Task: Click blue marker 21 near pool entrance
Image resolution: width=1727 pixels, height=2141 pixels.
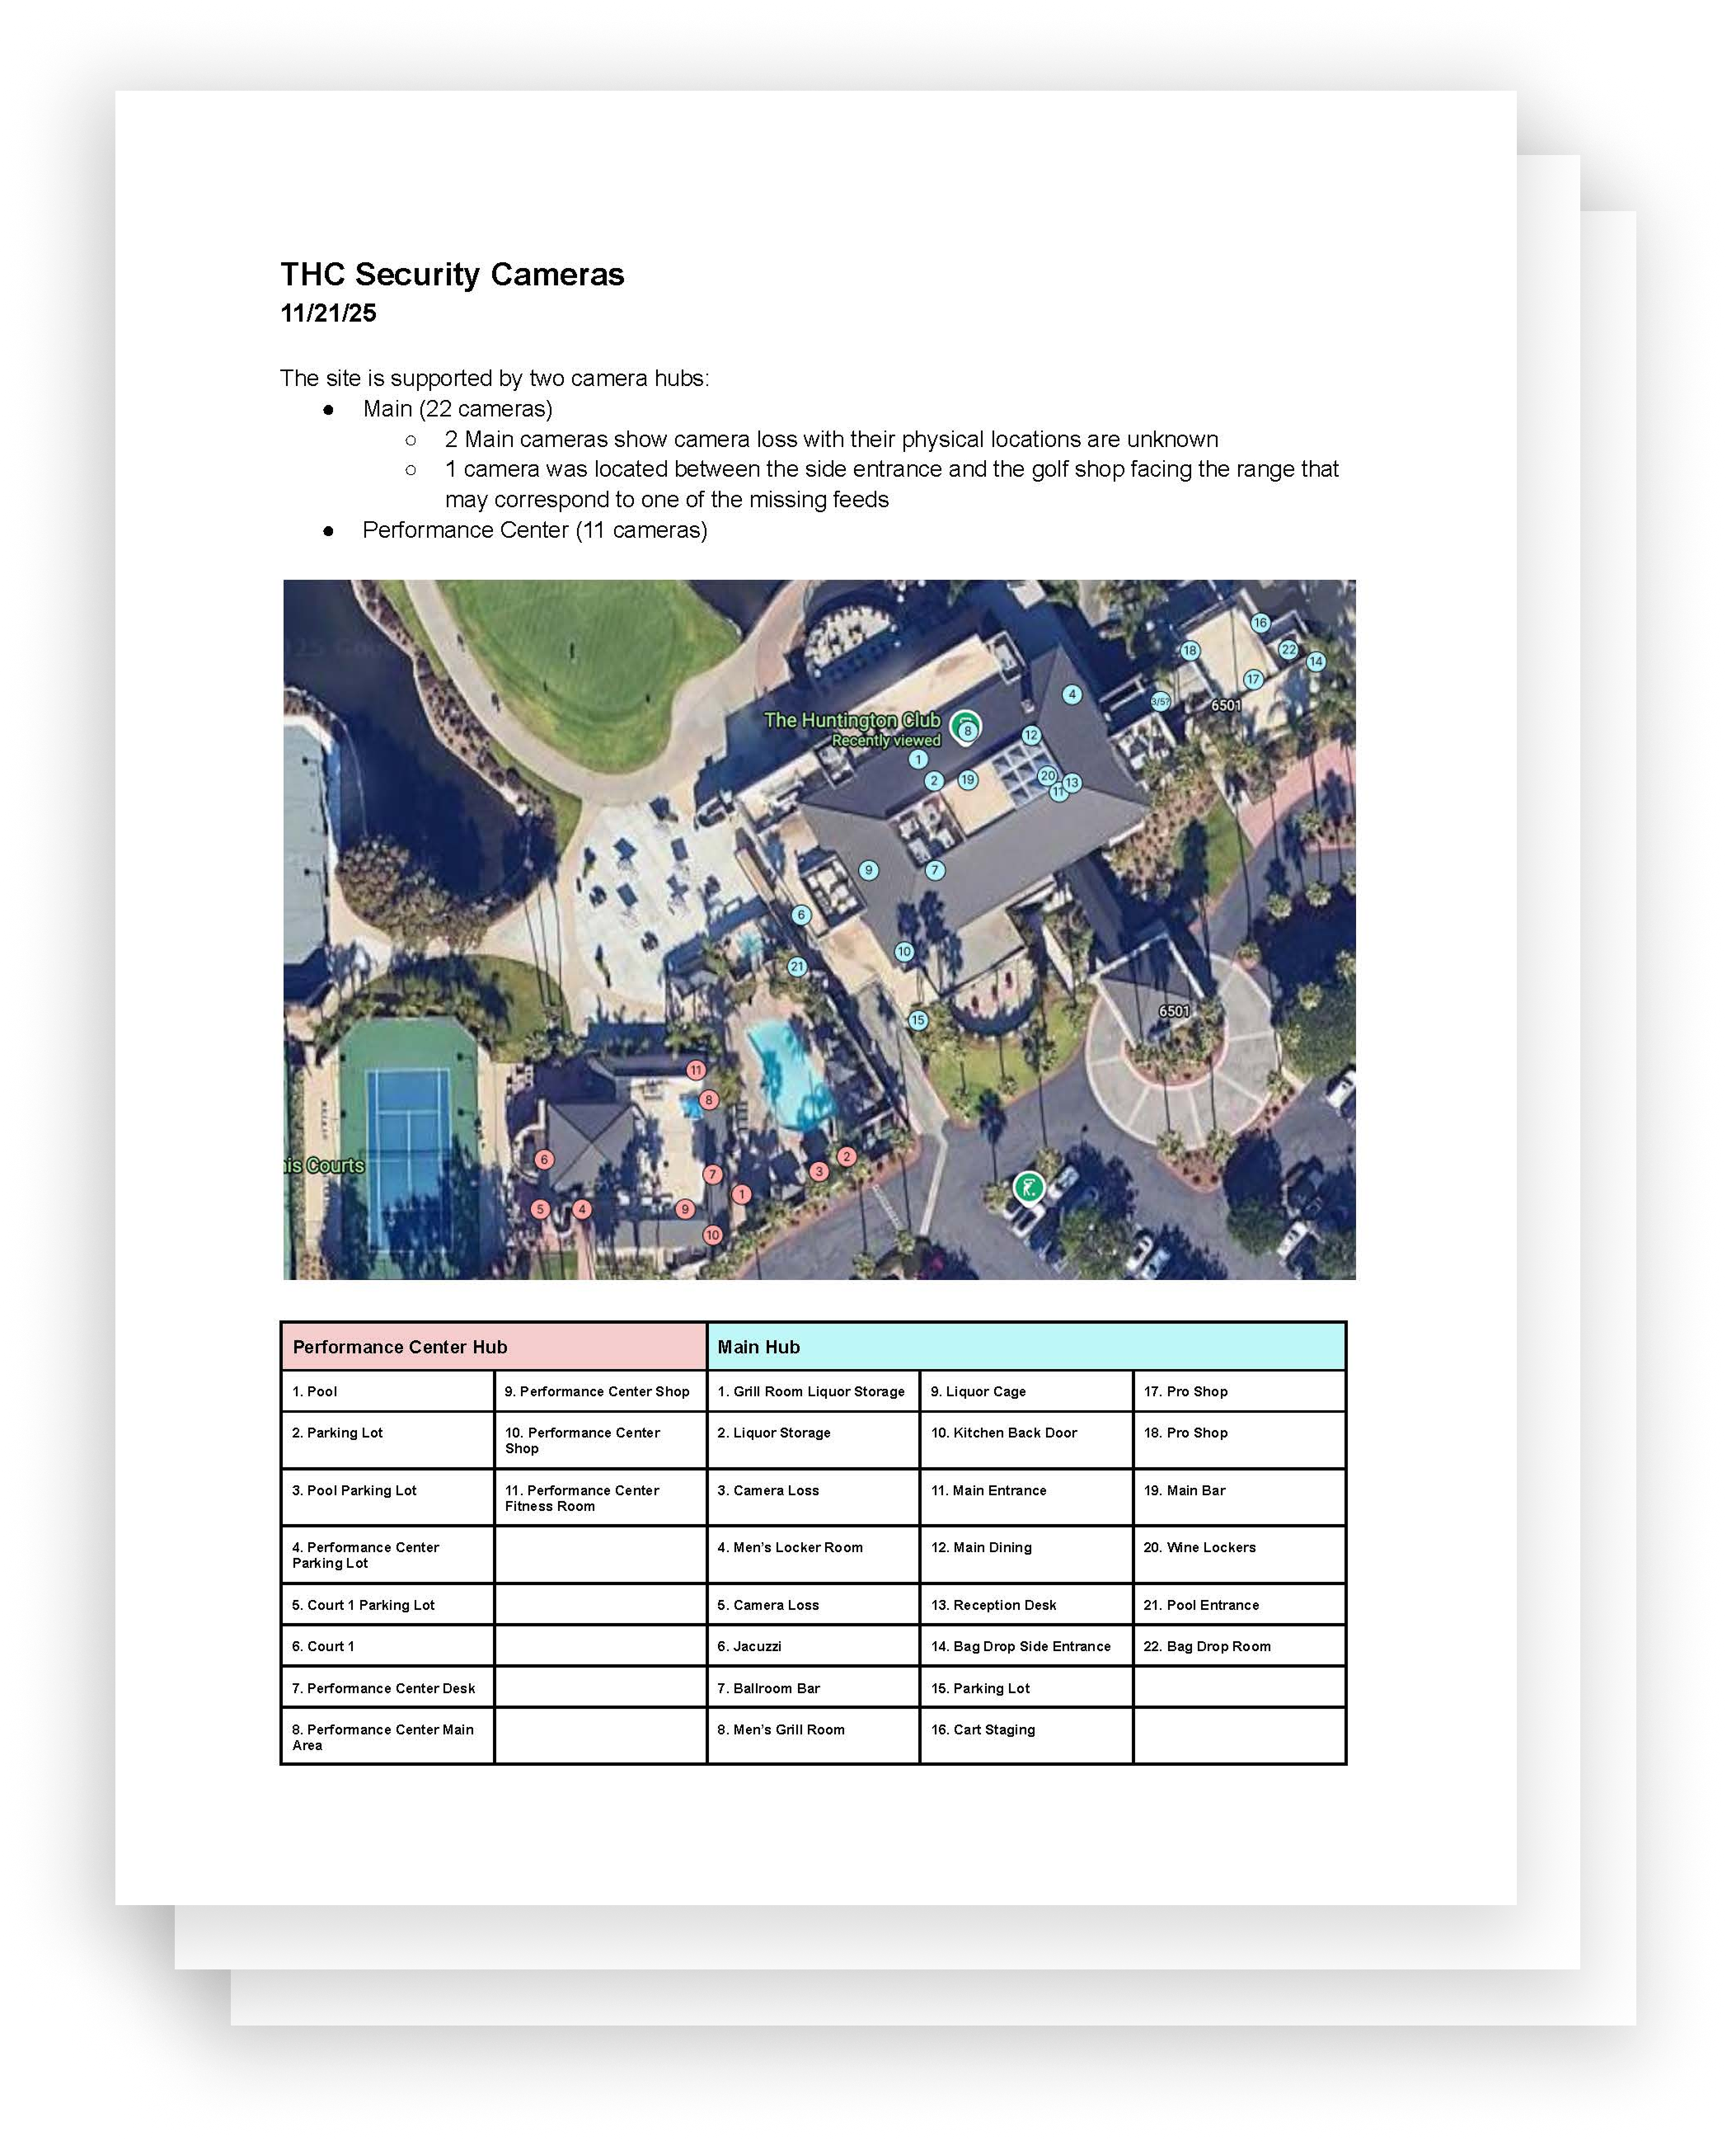Action: coord(797,967)
